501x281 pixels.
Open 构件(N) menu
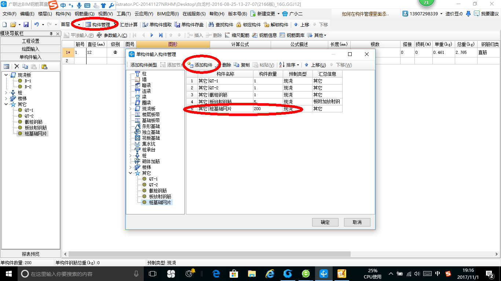pos(63,14)
